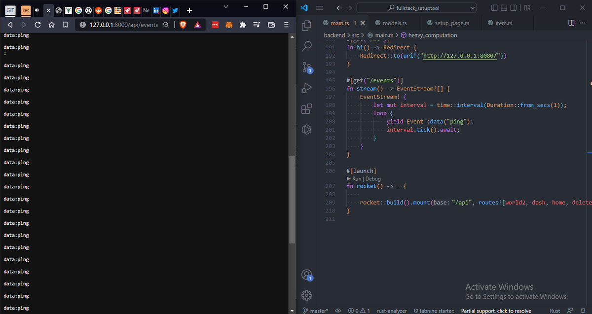Click Debug code lens above rocket function
This screenshot has height=314, width=592.
tap(373, 179)
